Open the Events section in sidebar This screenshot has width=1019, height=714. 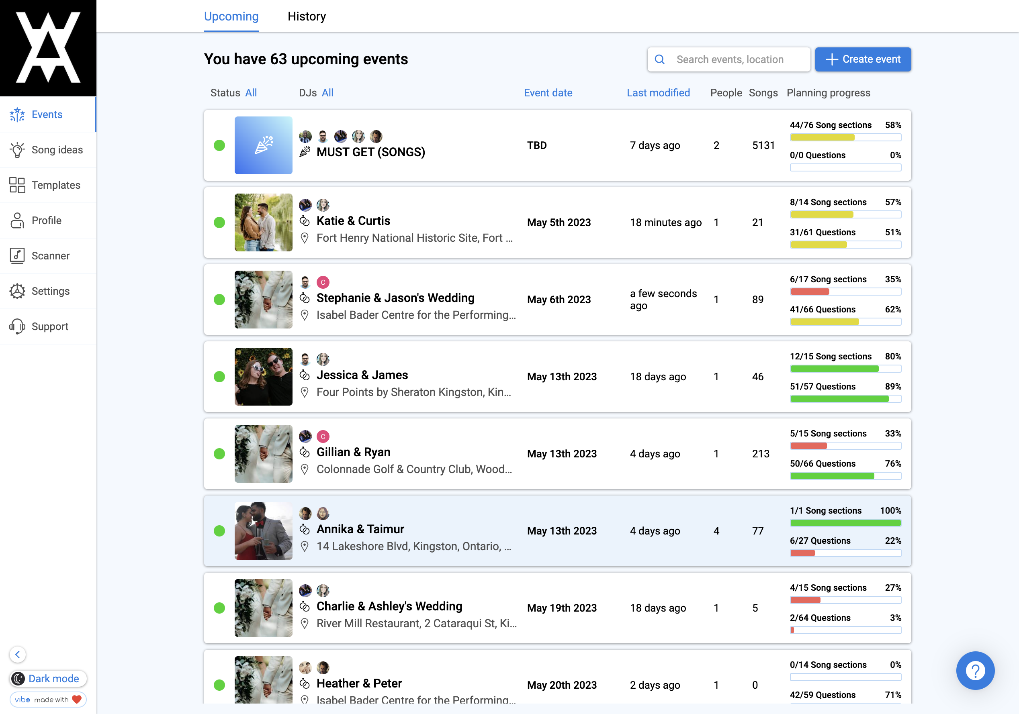click(x=48, y=114)
